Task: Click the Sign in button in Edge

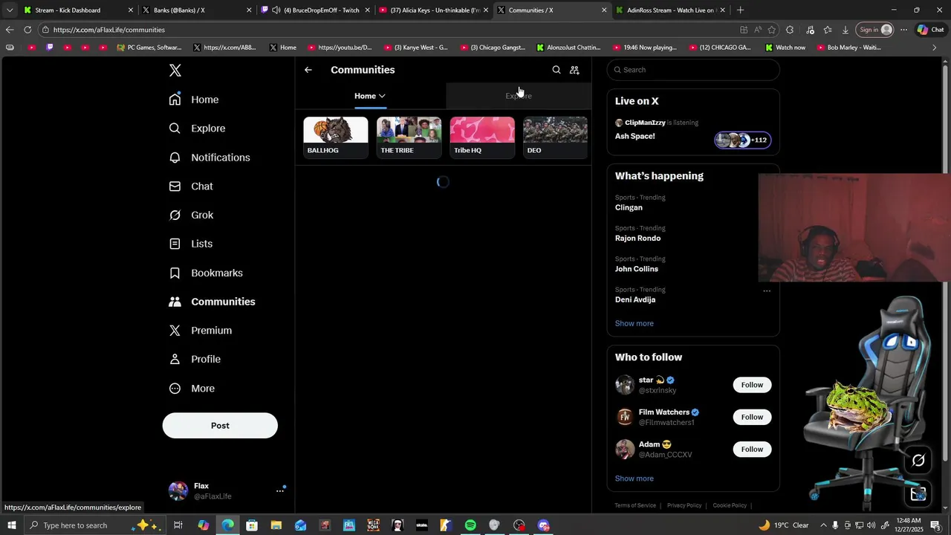Action: coord(874,30)
